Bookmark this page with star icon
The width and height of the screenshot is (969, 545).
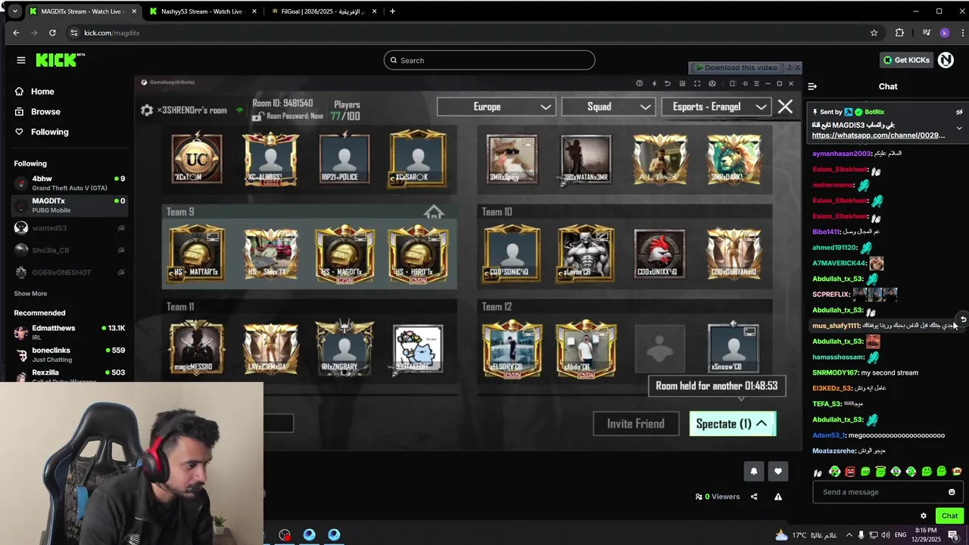pos(874,33)
